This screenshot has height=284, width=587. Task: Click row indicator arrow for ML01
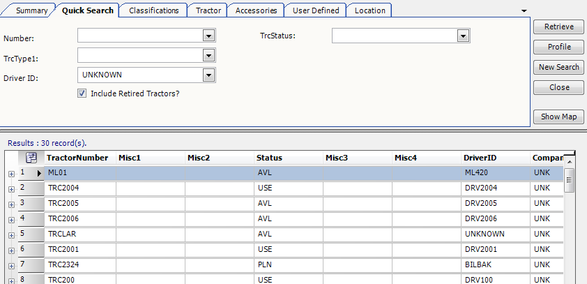tap(39, 172)
